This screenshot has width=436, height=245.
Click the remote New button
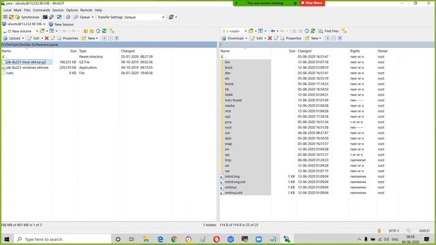pyautogui.click(x=313, y=38)
